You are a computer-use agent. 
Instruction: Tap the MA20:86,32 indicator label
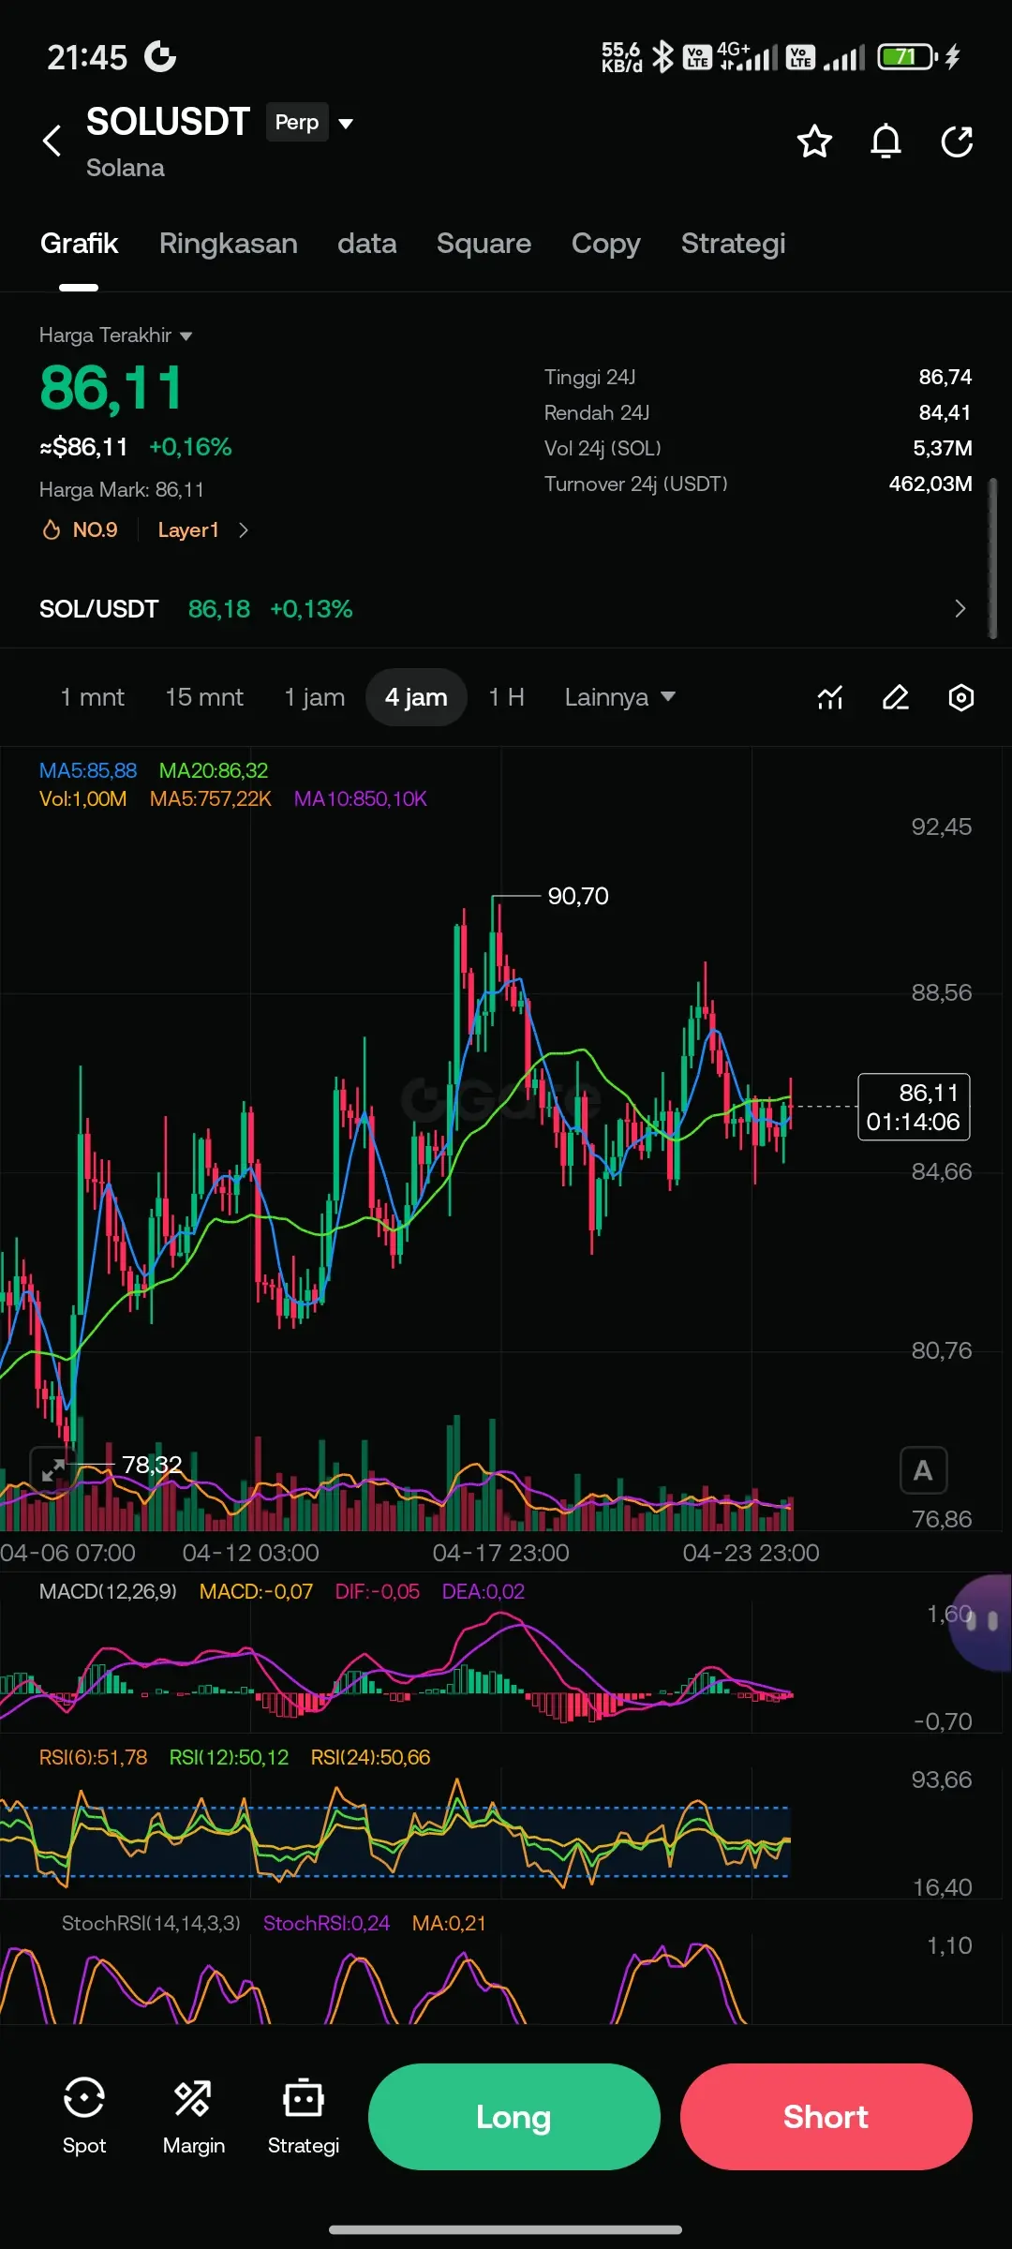coord(214,770)
